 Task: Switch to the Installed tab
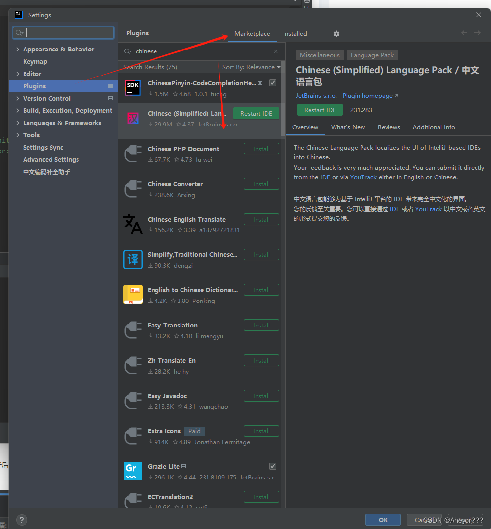point(295,34)
